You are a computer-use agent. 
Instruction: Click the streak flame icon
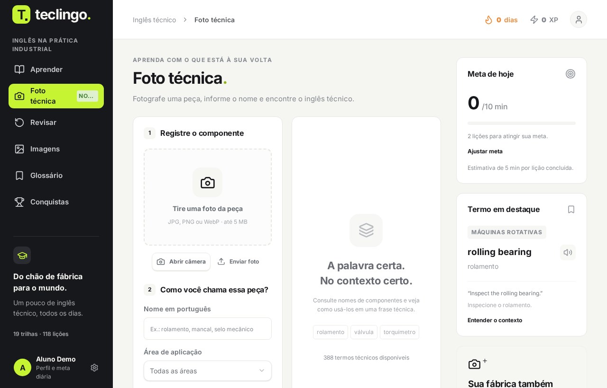pos(489,20)
